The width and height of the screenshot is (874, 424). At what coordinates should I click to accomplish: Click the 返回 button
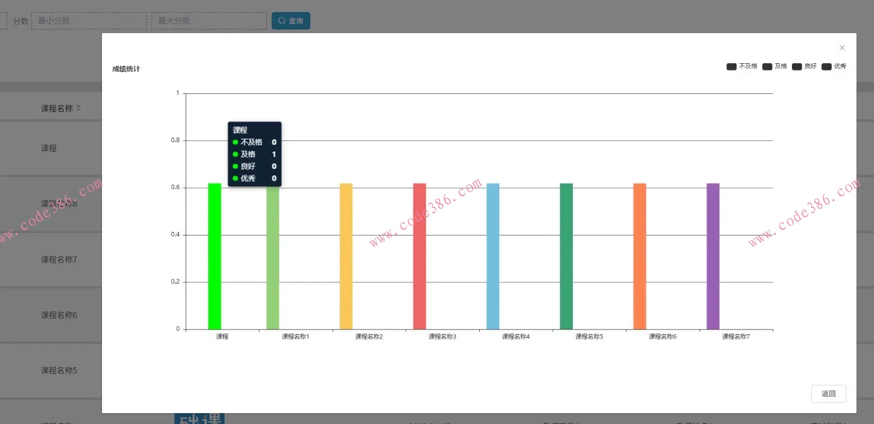tap(829, 394)
